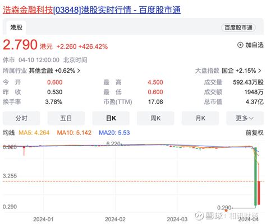
Task: Click the 今开 value 0.600
Action: click(x=54, y=82)
